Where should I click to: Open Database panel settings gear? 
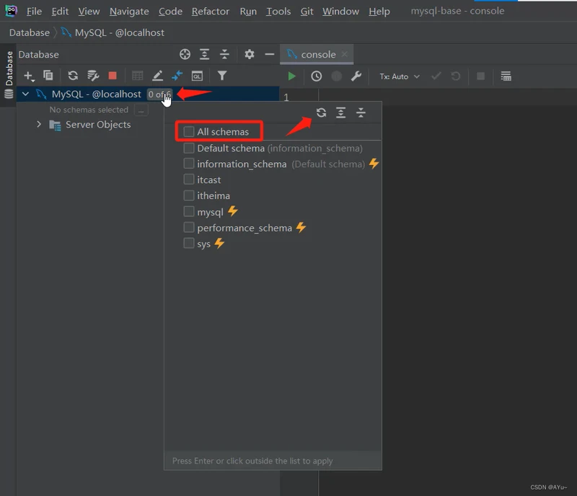pyautogui.click(x=250, y=55)
